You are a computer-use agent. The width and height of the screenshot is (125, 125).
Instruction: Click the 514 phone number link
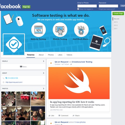[x=13, y=78]
